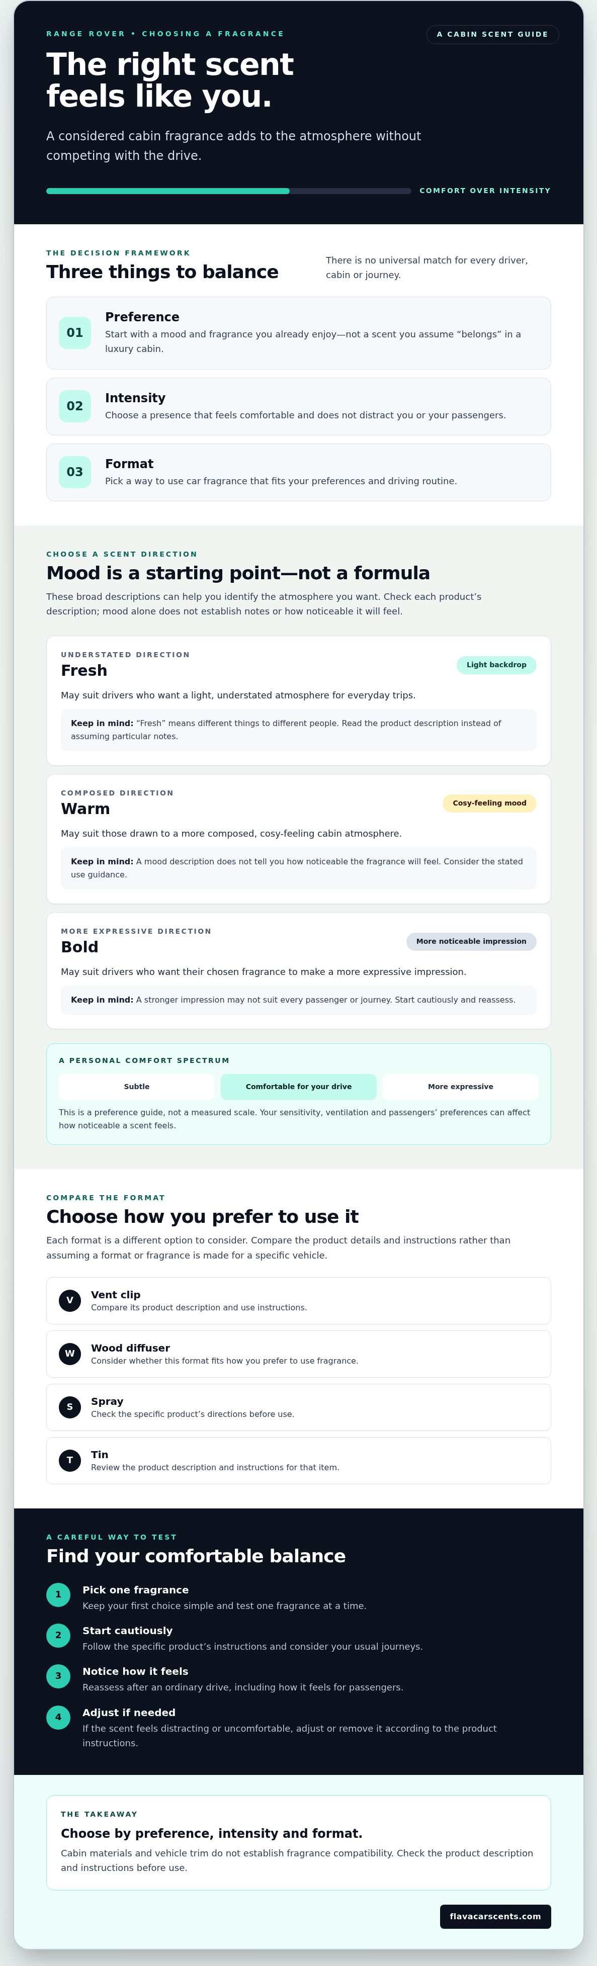Open the Wood diffuser format card
The width and height of the screenshot is (597, 1966).
[x=299, y=1354]
